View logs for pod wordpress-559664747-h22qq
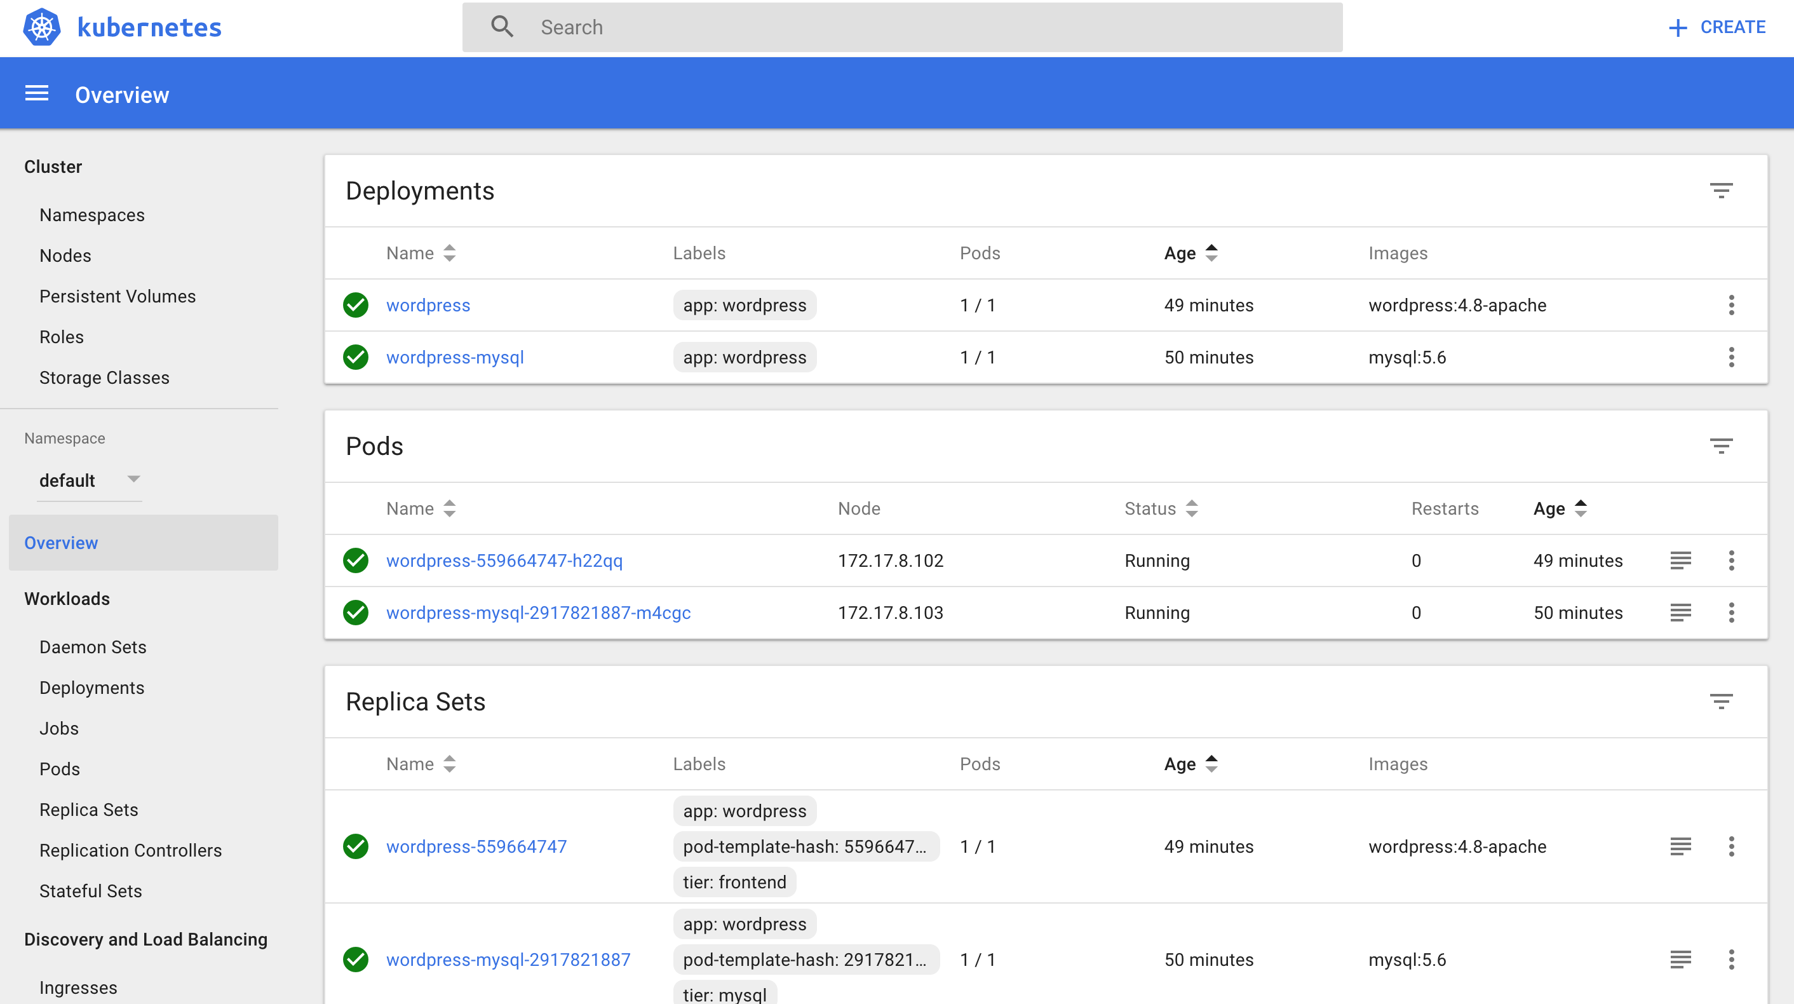The image size is (1794, 1004). point(1680,560)
